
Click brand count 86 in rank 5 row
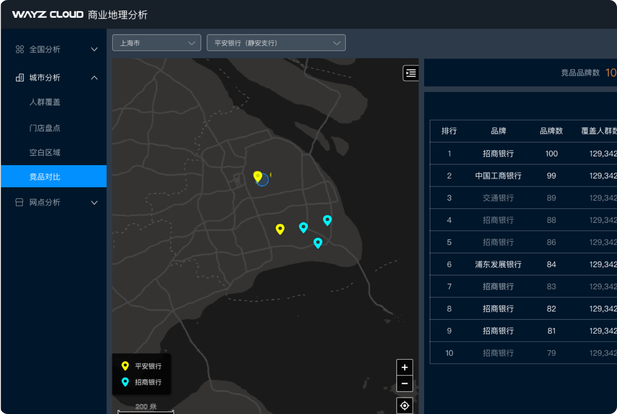point(551,242)
